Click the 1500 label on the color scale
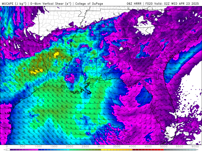Screen dimensions: 202x151 pyautogui.click(x=54, y=146)
